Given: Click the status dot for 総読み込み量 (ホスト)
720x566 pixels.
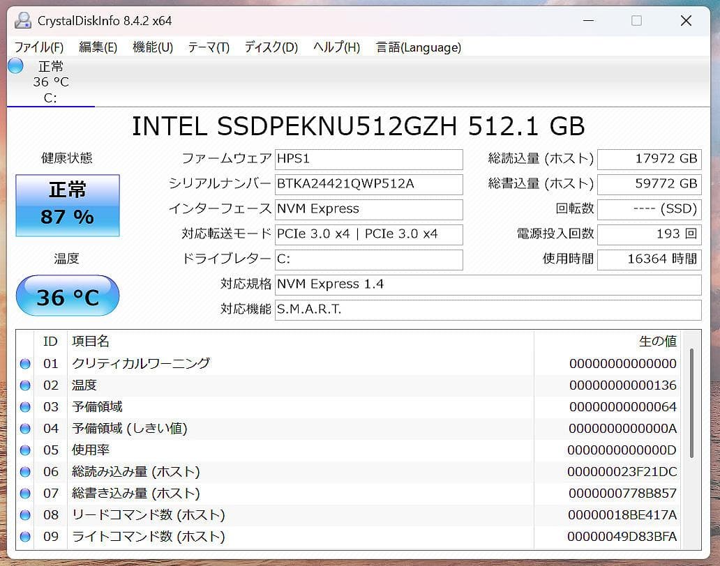Looking at the screenshot, I should click(x=25, y=472).
